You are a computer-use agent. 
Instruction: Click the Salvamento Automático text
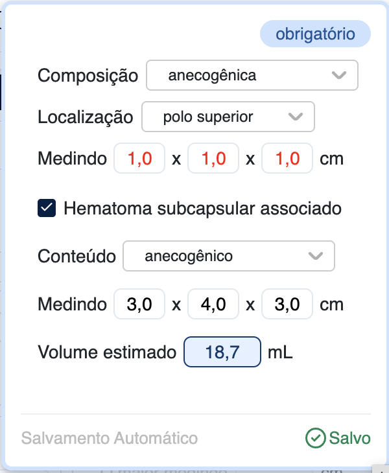click(x=110, y=438)
